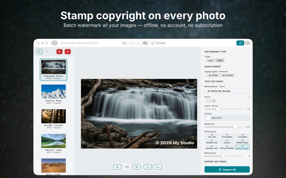
Task: Click the Opacity value 0.85
Action: (x=247, y=127)
